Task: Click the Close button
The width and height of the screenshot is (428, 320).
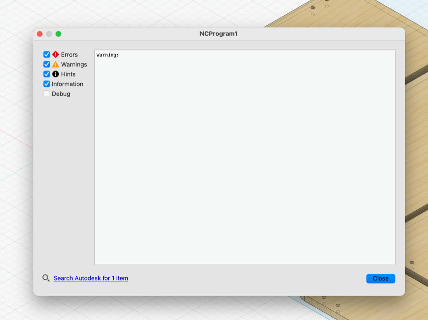Action: point(381,278)
